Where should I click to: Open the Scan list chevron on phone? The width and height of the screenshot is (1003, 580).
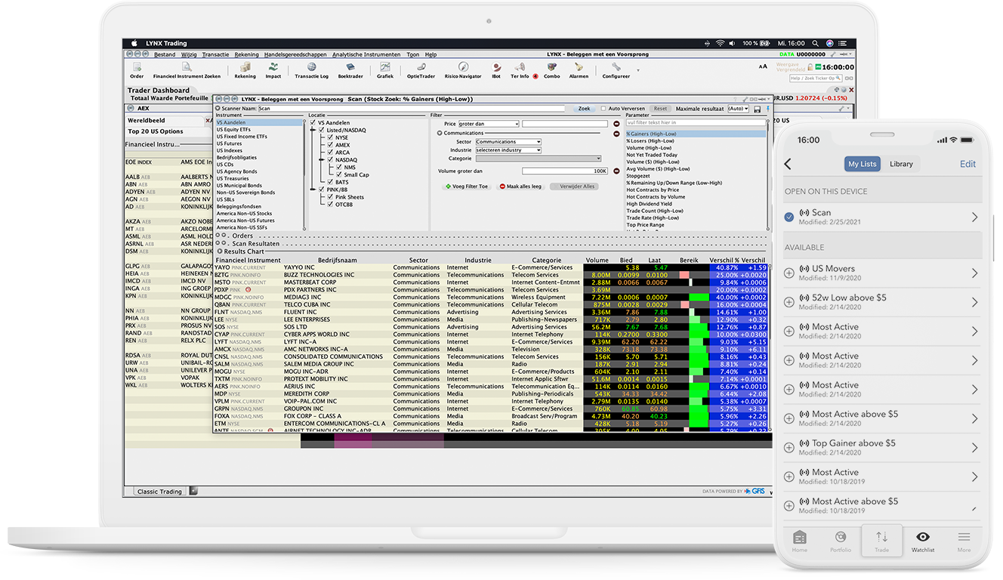(x=974, y=217)
